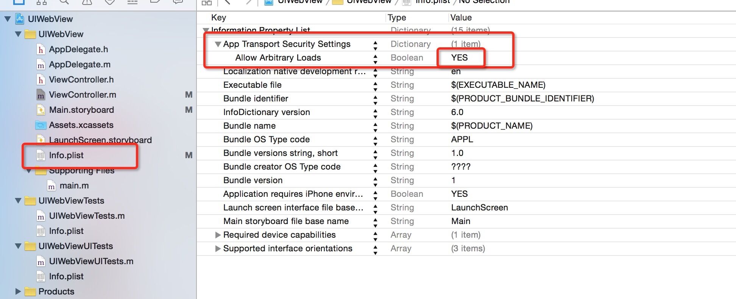Screen dimensions: 736x299
Task: Select Info.plist under UIWebViewUITests
Action: [66, 276]
